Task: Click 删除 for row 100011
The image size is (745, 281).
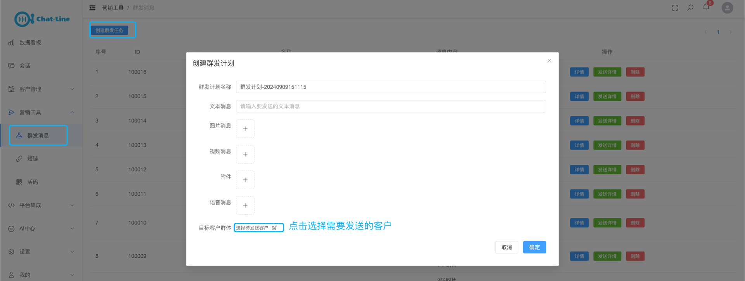Action: [x=635, y=194]
